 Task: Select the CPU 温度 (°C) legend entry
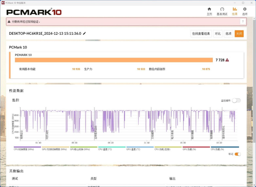point(112,148)
